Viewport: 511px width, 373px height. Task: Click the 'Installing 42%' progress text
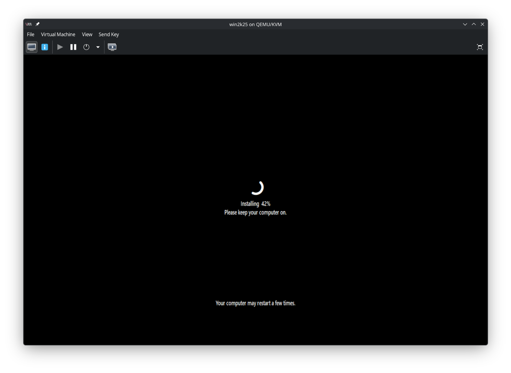pos(255,204)
